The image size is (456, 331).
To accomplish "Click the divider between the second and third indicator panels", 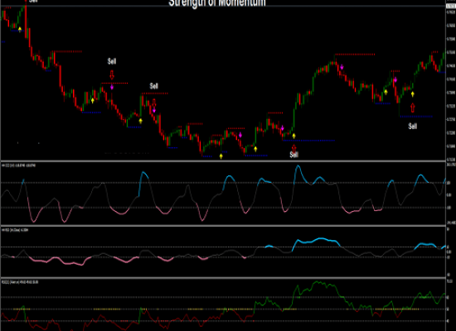I will coord(223,278).
